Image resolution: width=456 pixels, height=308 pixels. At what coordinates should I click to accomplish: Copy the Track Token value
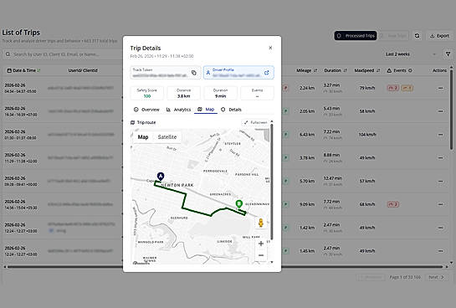[194, 73]
